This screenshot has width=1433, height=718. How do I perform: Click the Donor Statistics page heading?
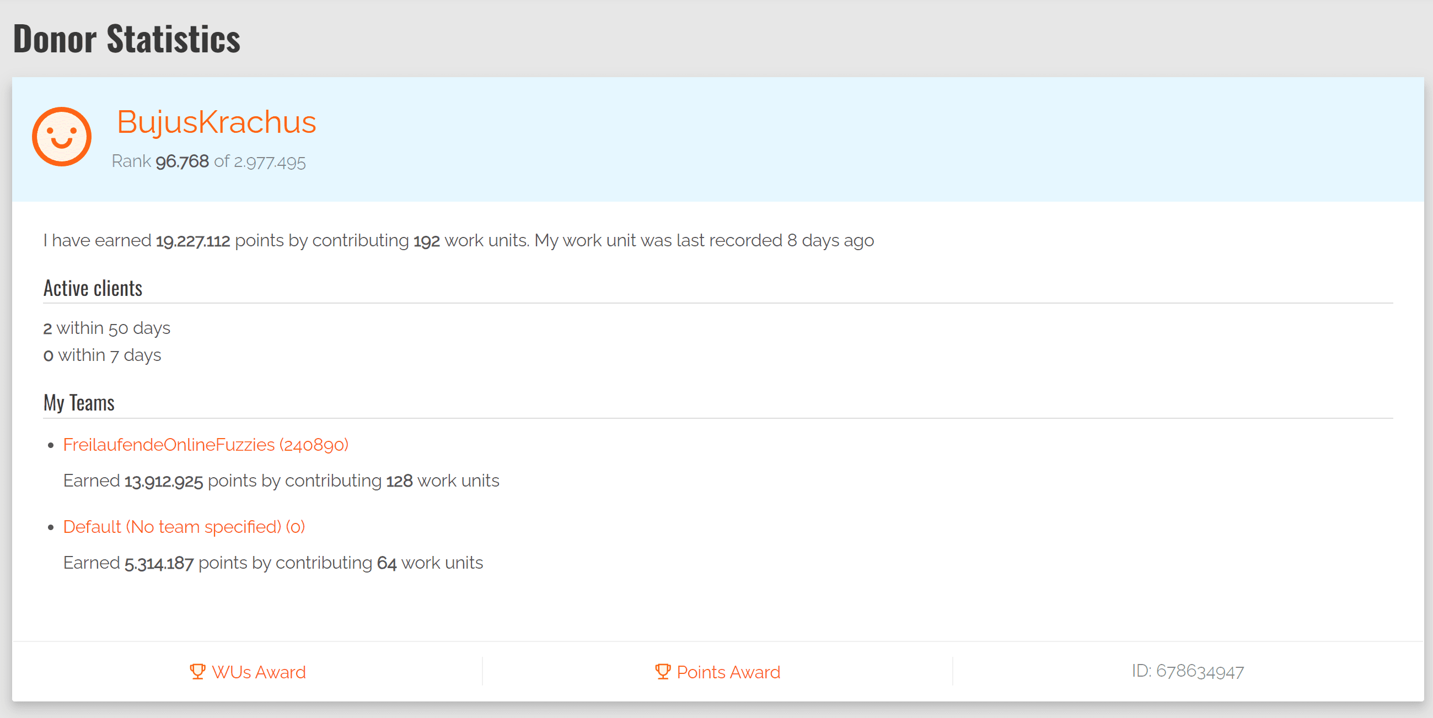[127, 39]
